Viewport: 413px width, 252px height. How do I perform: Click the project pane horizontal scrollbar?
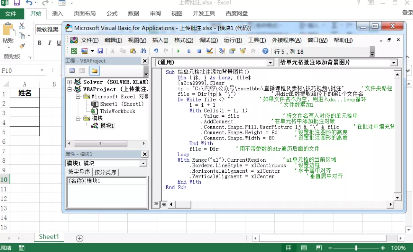[100, 144]
